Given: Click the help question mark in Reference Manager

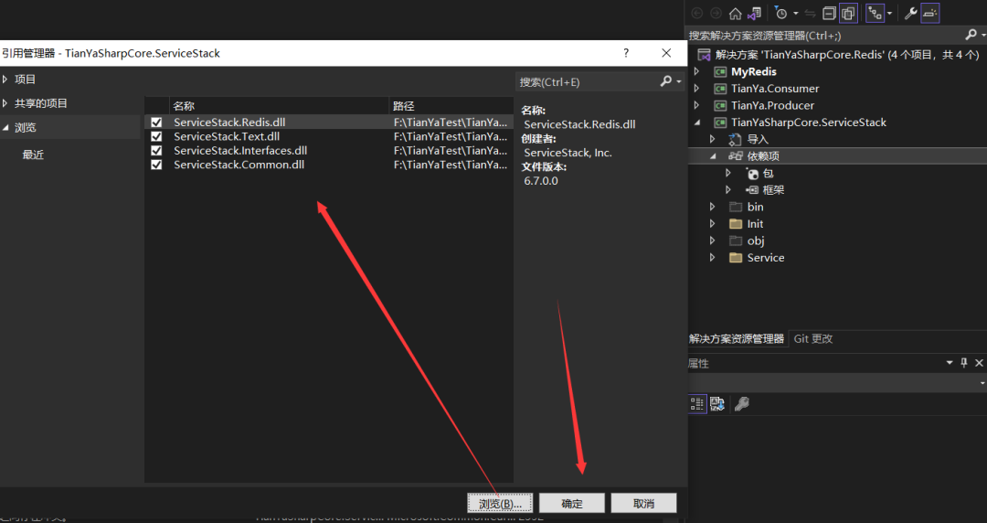Looking at the screenshot, I should point(626,53).
